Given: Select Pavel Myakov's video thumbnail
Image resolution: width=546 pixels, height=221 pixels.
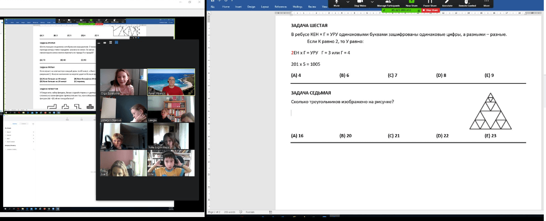Looking at the screenshot, I should (x=171, y=82).
